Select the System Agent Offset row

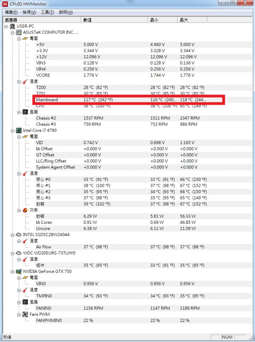click(144, 167)
